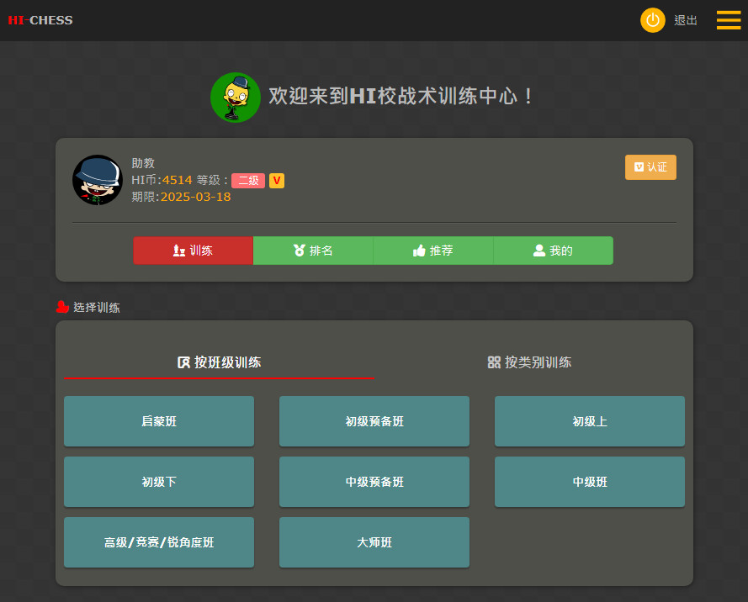Click the 助教 username text
The image size is (748, 602).
(143, 163)
